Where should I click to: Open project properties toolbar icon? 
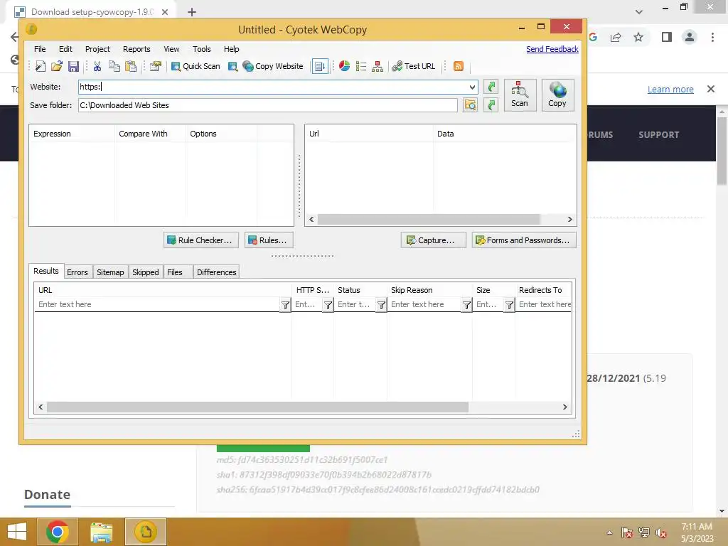click(156, 66)
